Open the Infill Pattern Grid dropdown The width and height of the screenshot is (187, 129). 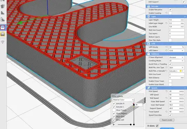pos(177,51)
